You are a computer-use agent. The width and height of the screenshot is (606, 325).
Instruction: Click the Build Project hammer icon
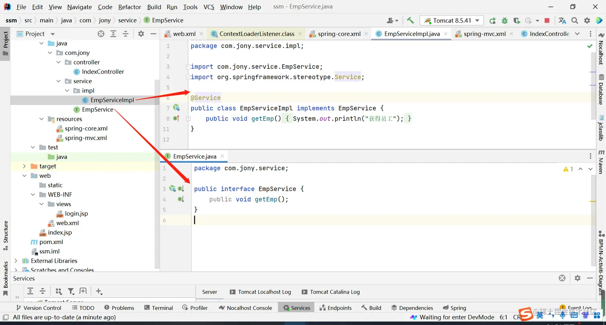(410, 20)
